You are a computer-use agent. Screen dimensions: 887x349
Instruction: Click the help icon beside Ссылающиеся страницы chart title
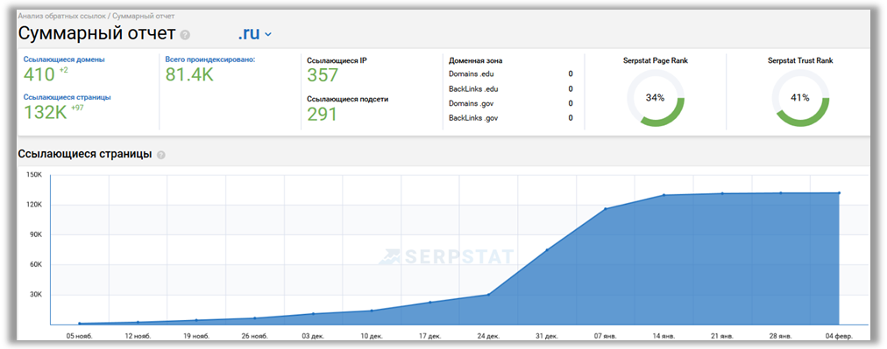click(x=161, y=155)
